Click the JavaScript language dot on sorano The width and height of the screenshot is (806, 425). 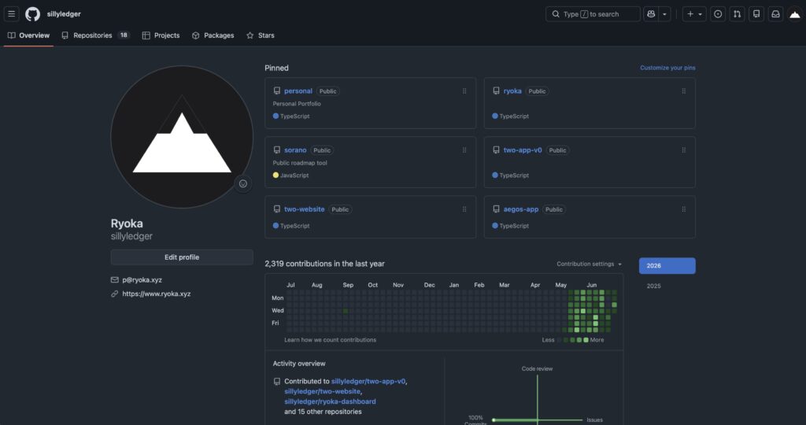tap(275, 176)
